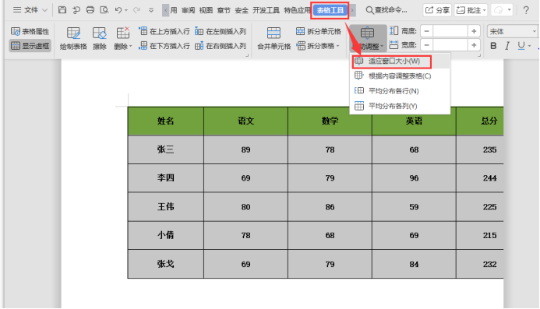This screenshot has height=309, width=540.
Task: Insert row below (在下方插入行)
Action: click(164, 45)
